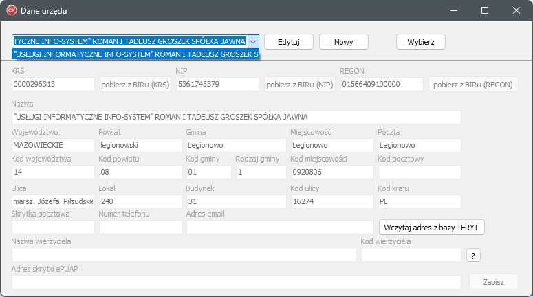This screenshot has width=533, height=297.
Task: Click the Adres skrytki ePUAP field
Action: coord(236,282)
